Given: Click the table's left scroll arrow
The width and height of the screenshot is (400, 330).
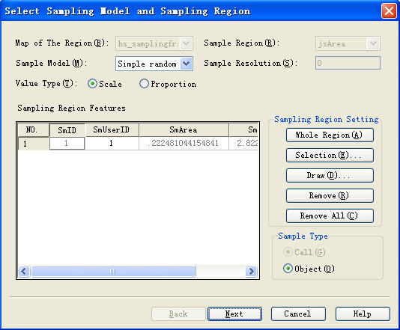Looking at the screenshot, I should click(24, 271).
